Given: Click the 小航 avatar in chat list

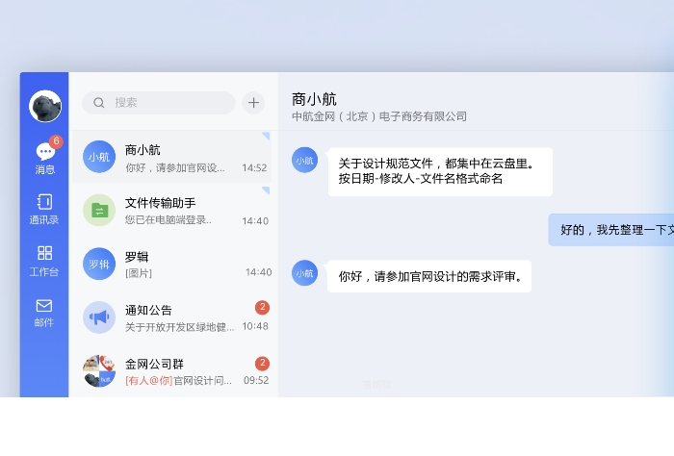Looking at the screenshot, I should tap(99, 157).
